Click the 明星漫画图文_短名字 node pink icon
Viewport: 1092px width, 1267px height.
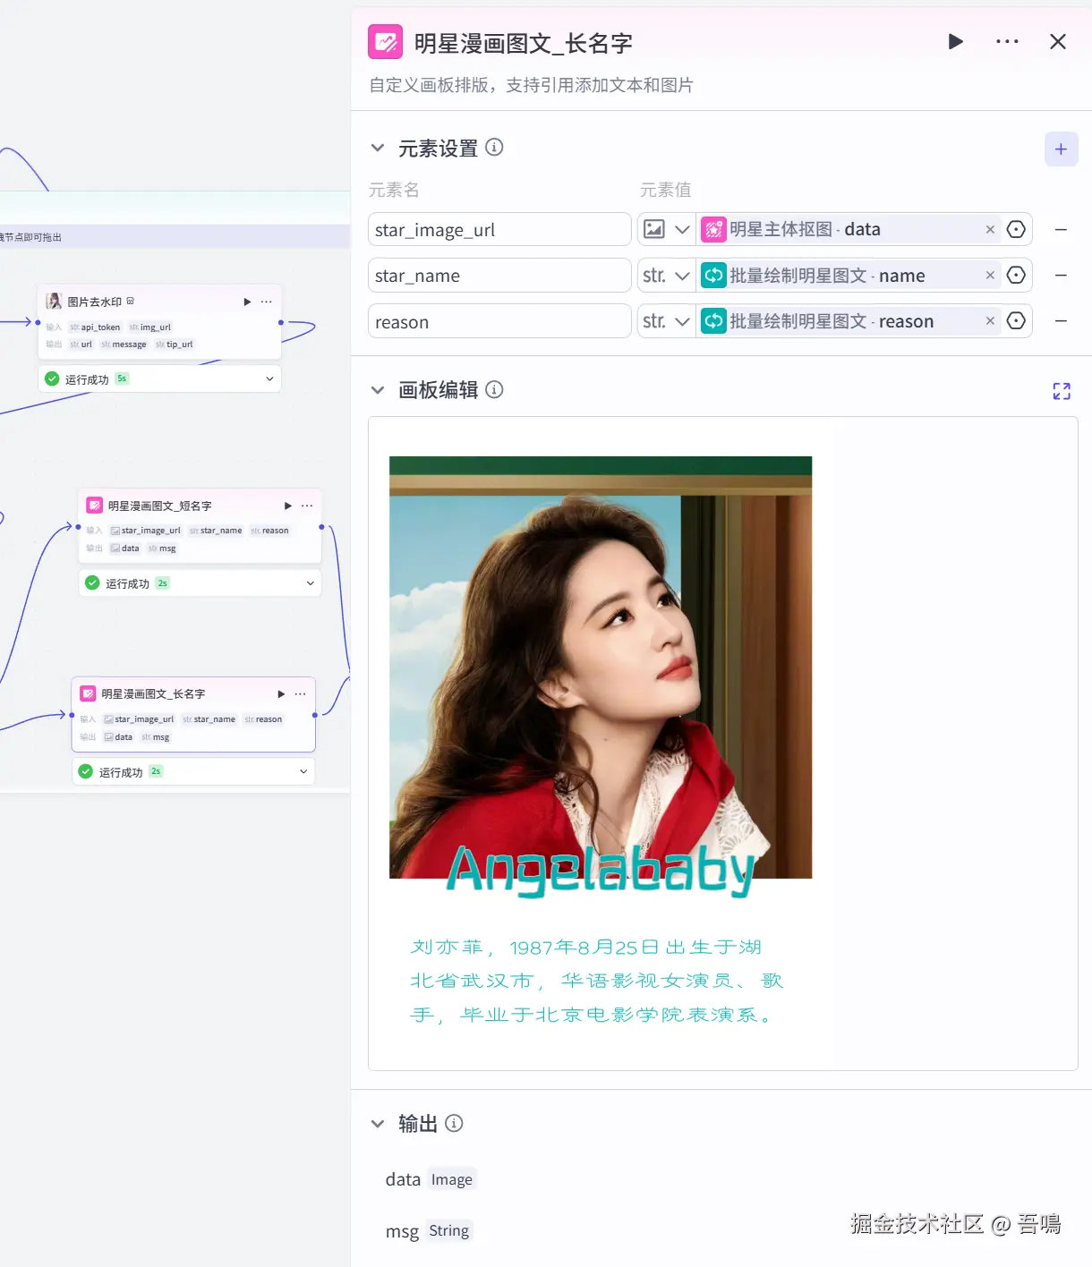click(94, 506)
